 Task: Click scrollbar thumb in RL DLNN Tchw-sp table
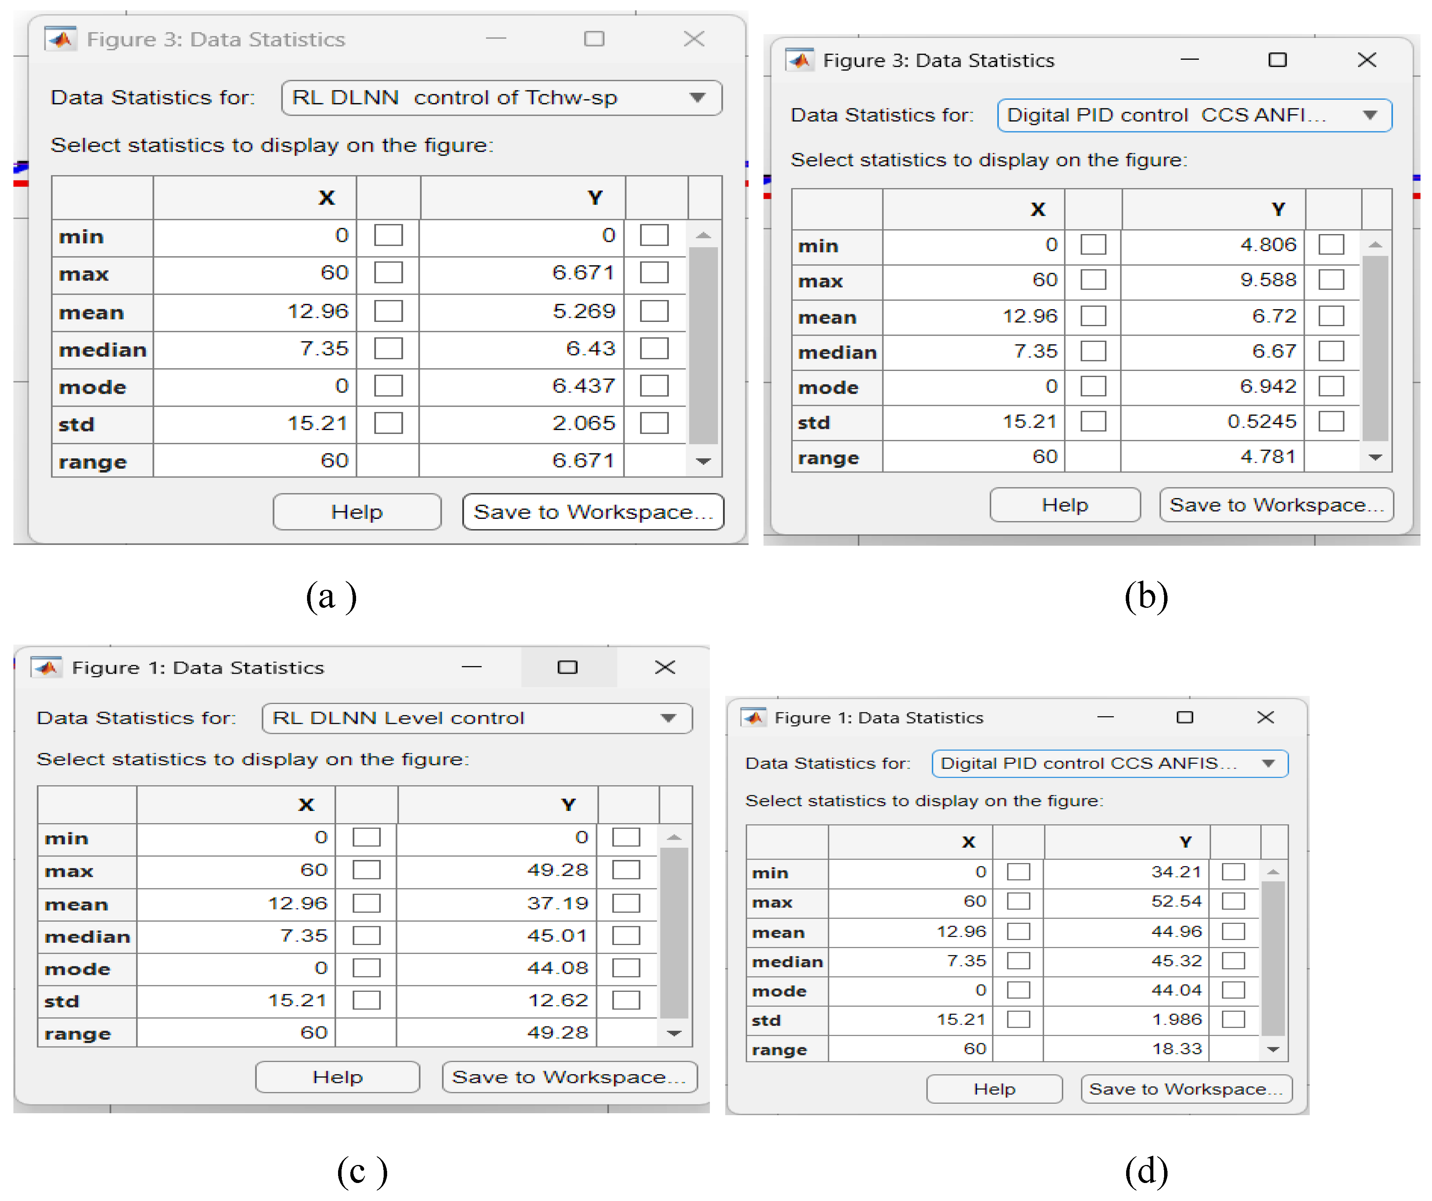tap(703, 345)
